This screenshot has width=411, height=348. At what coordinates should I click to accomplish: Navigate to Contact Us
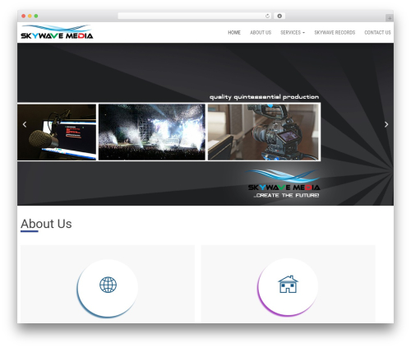[377, 33]
